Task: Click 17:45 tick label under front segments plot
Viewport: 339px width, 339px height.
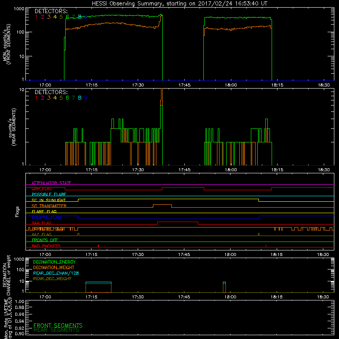Action: [184, 85]
